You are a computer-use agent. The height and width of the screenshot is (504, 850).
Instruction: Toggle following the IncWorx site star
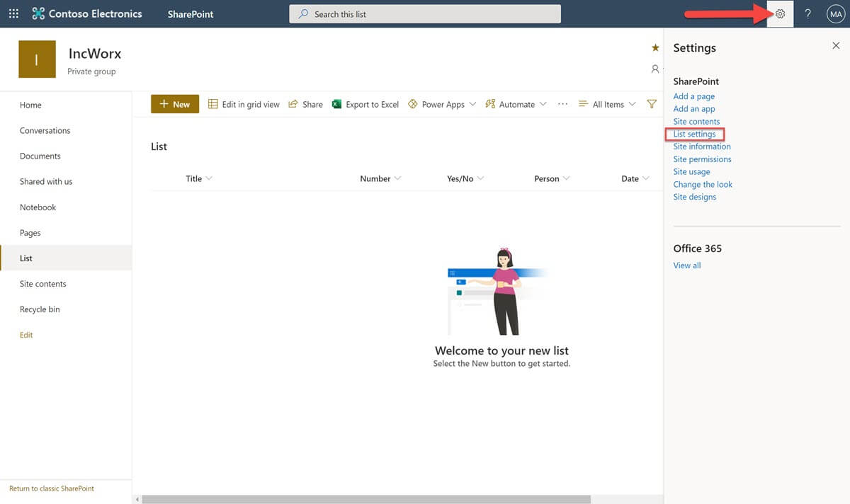[654, 48]
